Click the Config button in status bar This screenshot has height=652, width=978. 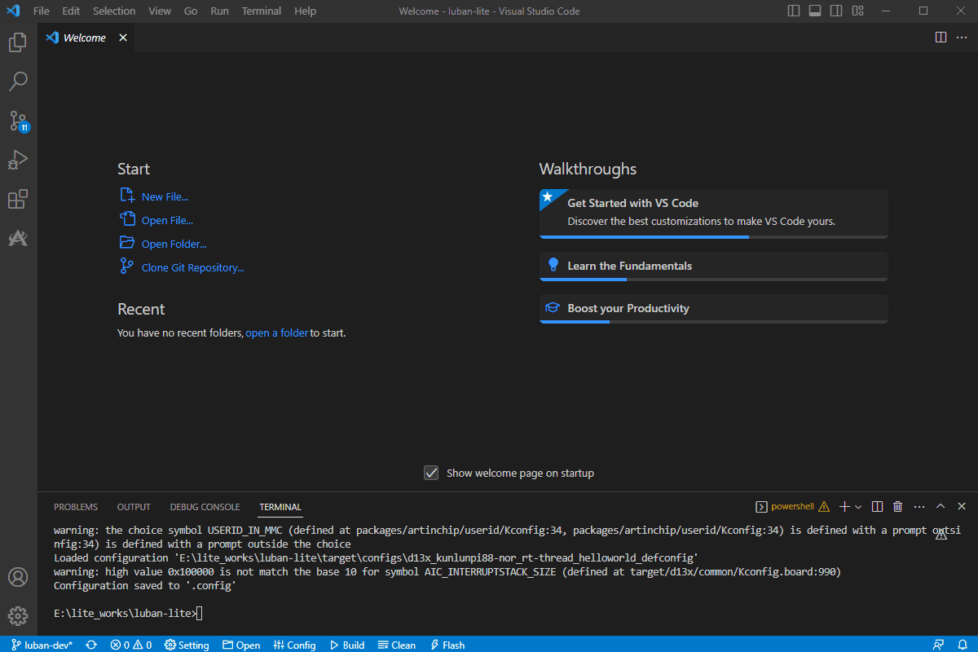coord(294,645)
